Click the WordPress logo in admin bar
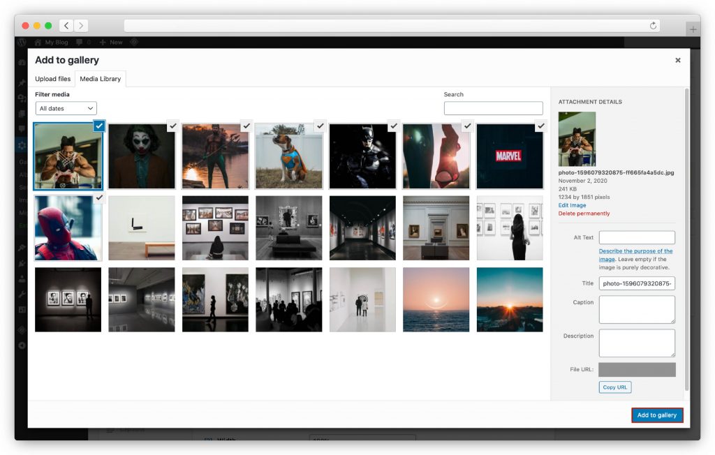715x455 pixels. [22, 42]
